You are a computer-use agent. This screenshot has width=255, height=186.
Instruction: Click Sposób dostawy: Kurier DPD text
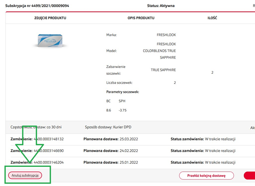coord(108,127)
